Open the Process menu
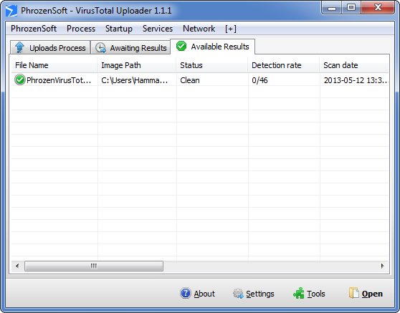This screenshot has height=313, width=400. (x=81, y=29)
